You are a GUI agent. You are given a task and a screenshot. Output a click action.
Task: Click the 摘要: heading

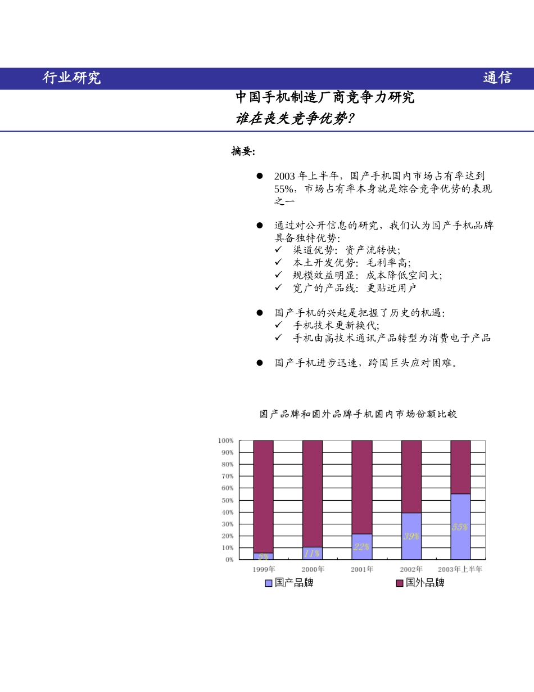[243, 151]
